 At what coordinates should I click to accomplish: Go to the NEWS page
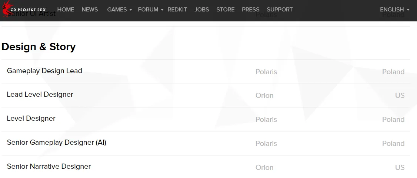(x=90, y=10)
